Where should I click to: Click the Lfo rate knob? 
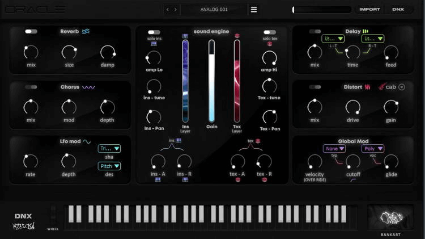coord(31,162)
